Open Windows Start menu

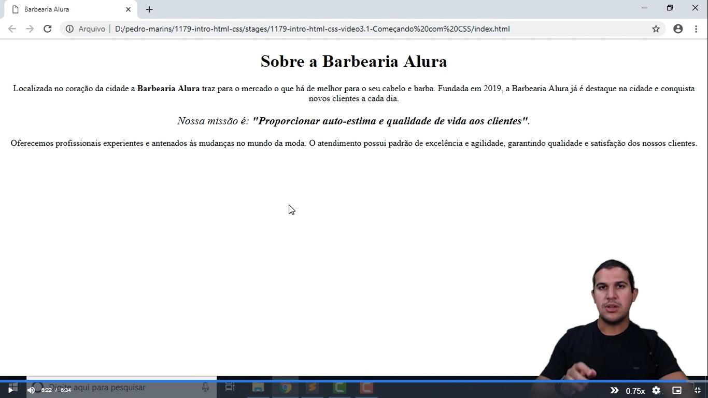click(x=13, y=387)
